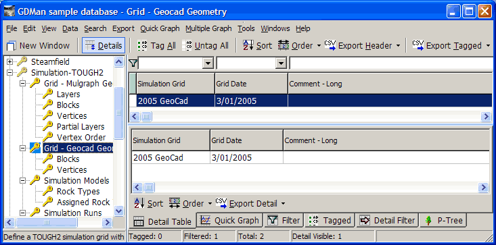496x245 pixels.
Task: Open the File menu
Action: (12, 28)
